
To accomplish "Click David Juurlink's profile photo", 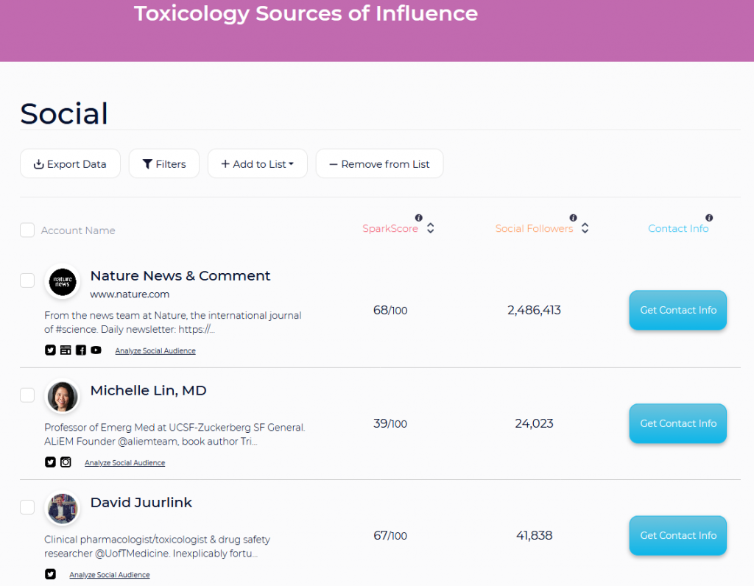I will pos(62,508).
